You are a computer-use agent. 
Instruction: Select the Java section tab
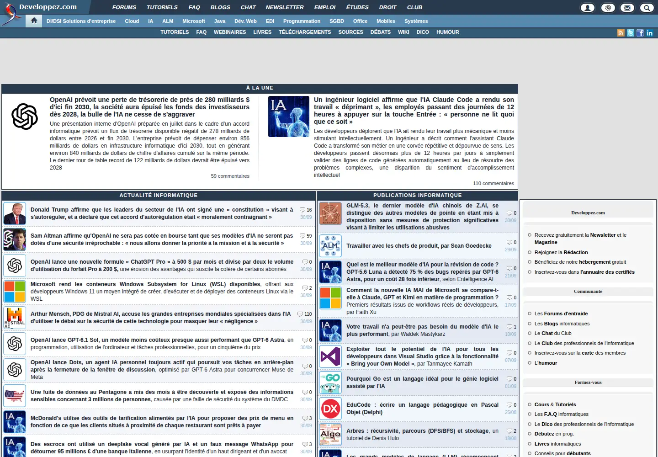click(x=220, y=21)
